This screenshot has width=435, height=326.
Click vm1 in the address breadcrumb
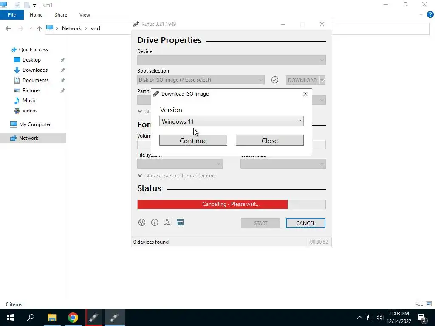(96, 28)
